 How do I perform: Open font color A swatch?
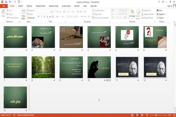tap(63, 17)
